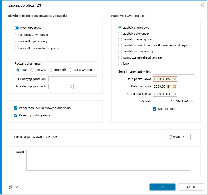Open calendar for Data decyzji, protokołu

point(71,86)
